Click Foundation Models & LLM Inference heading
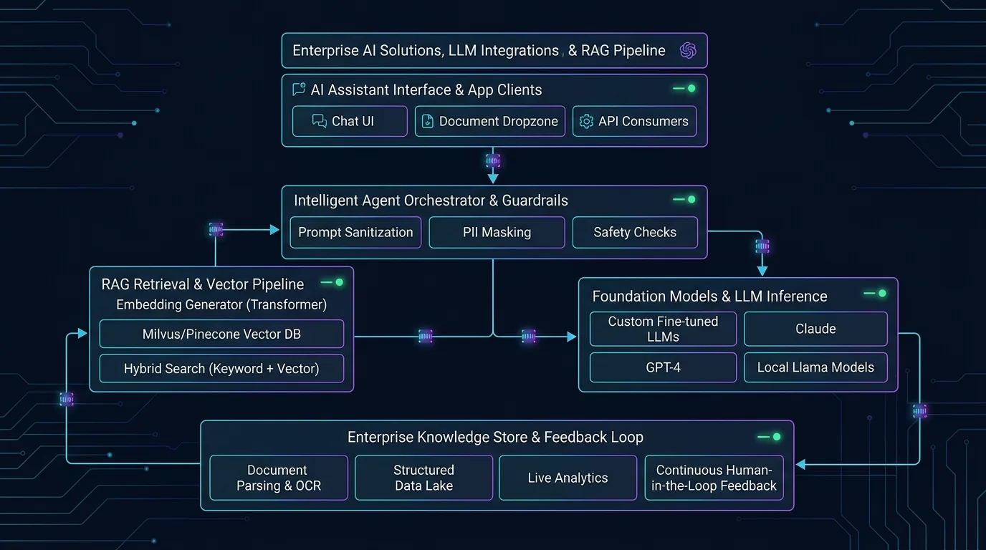 pos(709,296)
